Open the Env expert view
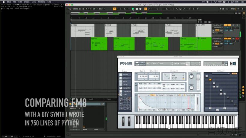 pos(122,101)
